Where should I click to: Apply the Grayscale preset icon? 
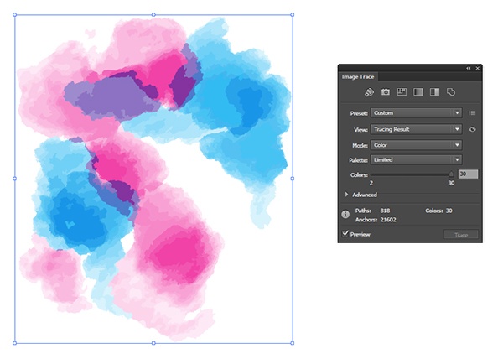coord(418,92)
